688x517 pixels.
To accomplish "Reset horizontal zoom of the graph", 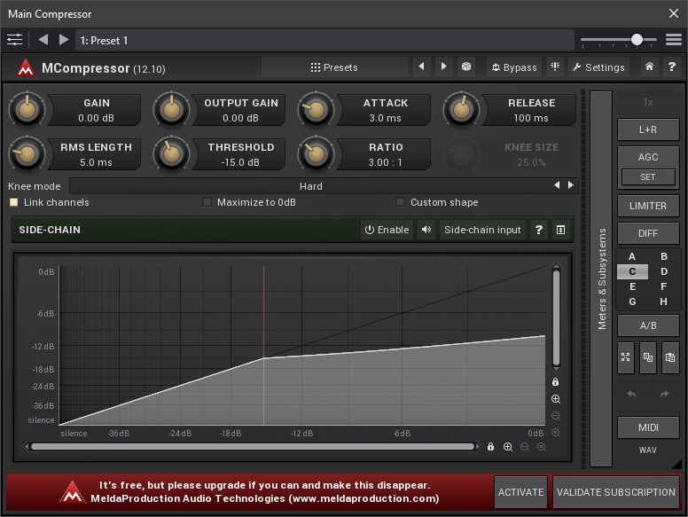I will click(x=542, y=447).
